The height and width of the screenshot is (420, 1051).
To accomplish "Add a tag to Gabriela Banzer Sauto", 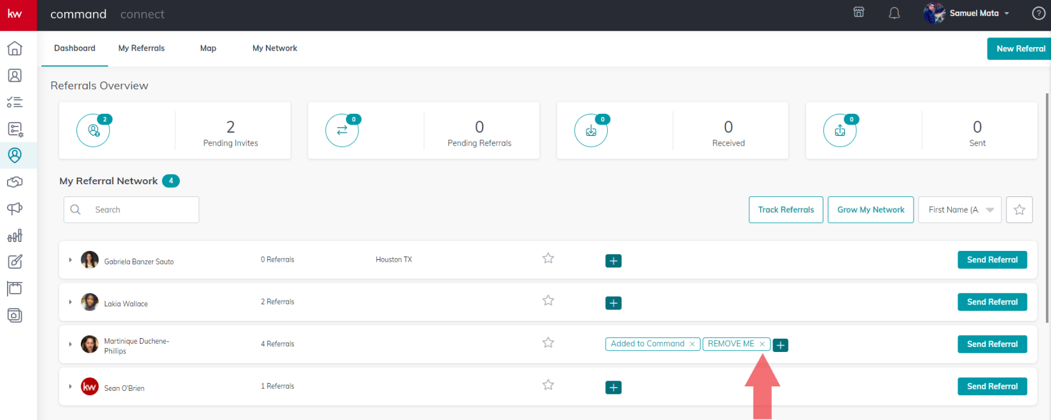I will click(614, 261).
